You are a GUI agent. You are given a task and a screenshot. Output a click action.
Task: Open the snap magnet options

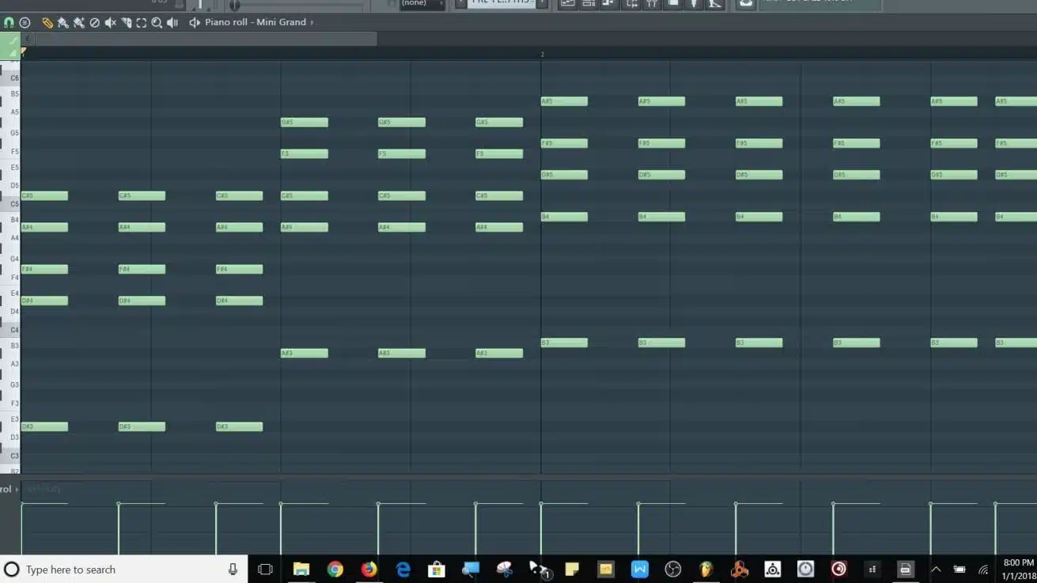pyautogui.click(x=9, y=22)
